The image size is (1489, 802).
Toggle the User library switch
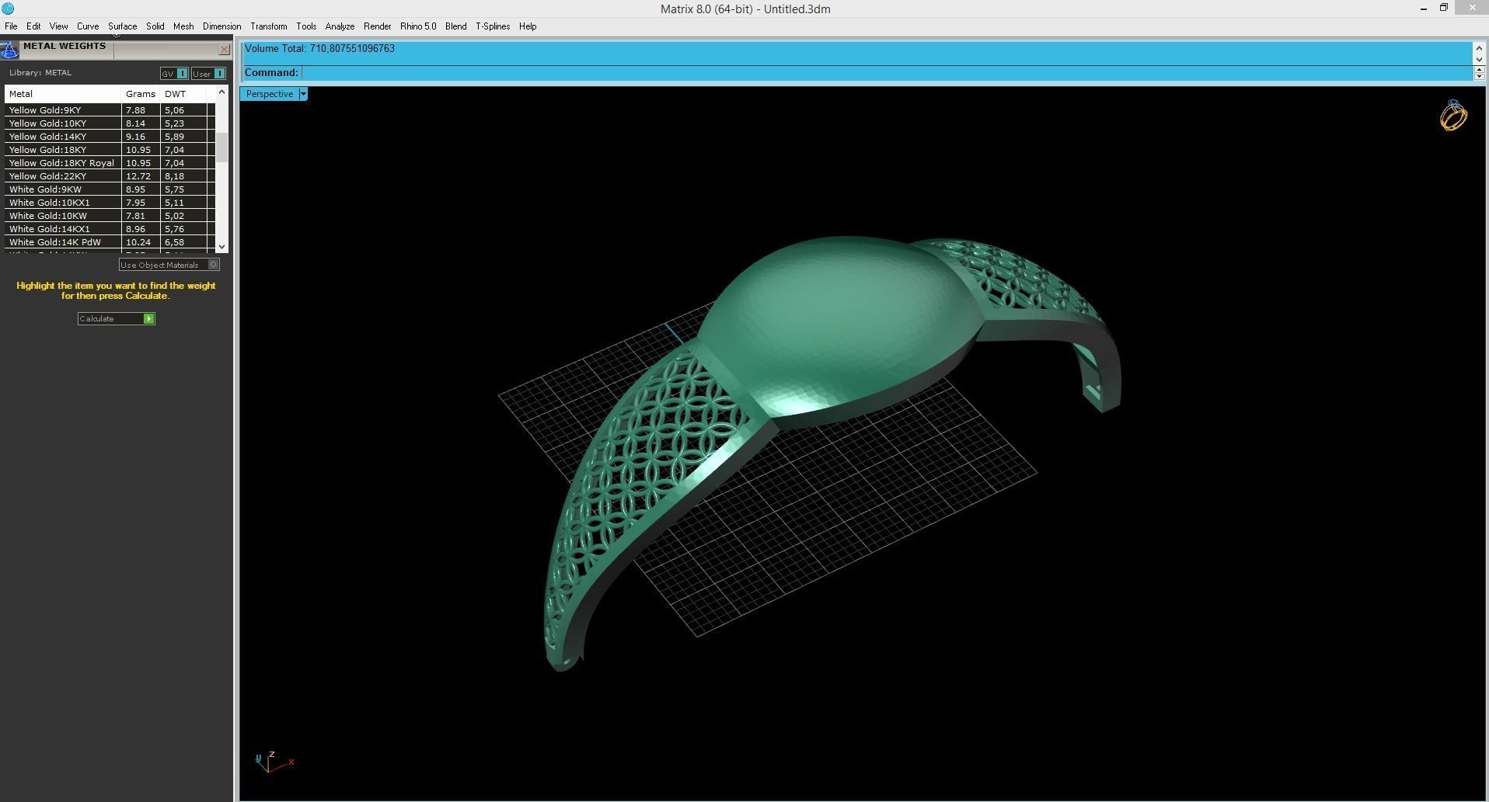[208, 74]
